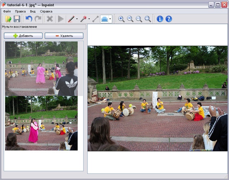Choose the guide line tool
This screenshot has width=229, height=180.
pos(95,19)
